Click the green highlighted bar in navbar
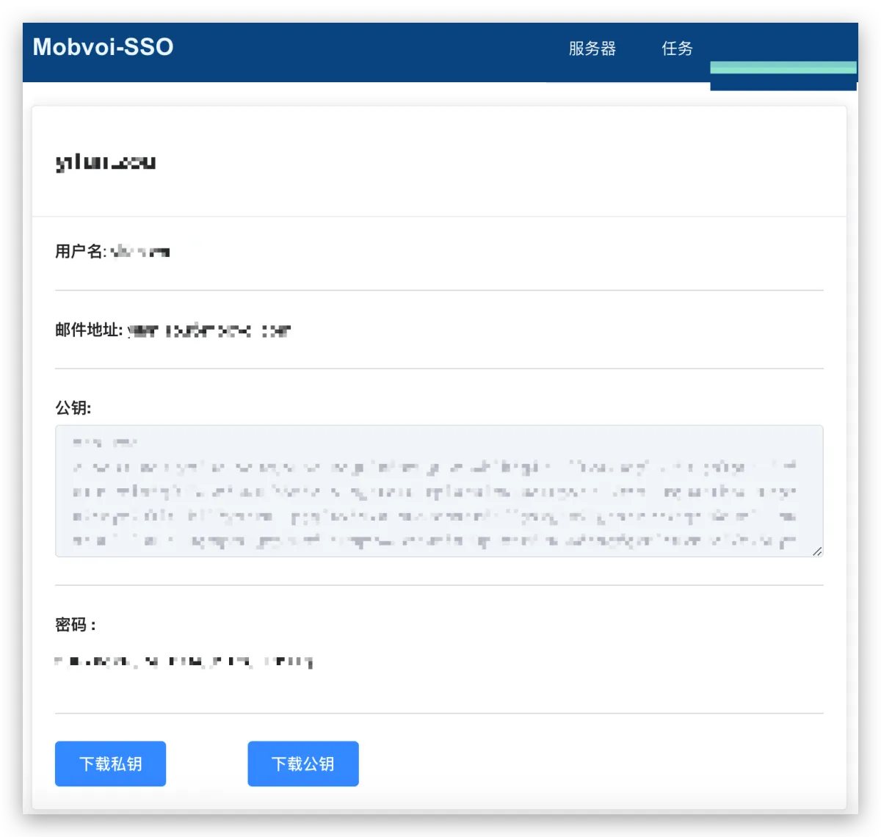The height and width of the screenshot is (837, 881). click(x=783, y=68)
